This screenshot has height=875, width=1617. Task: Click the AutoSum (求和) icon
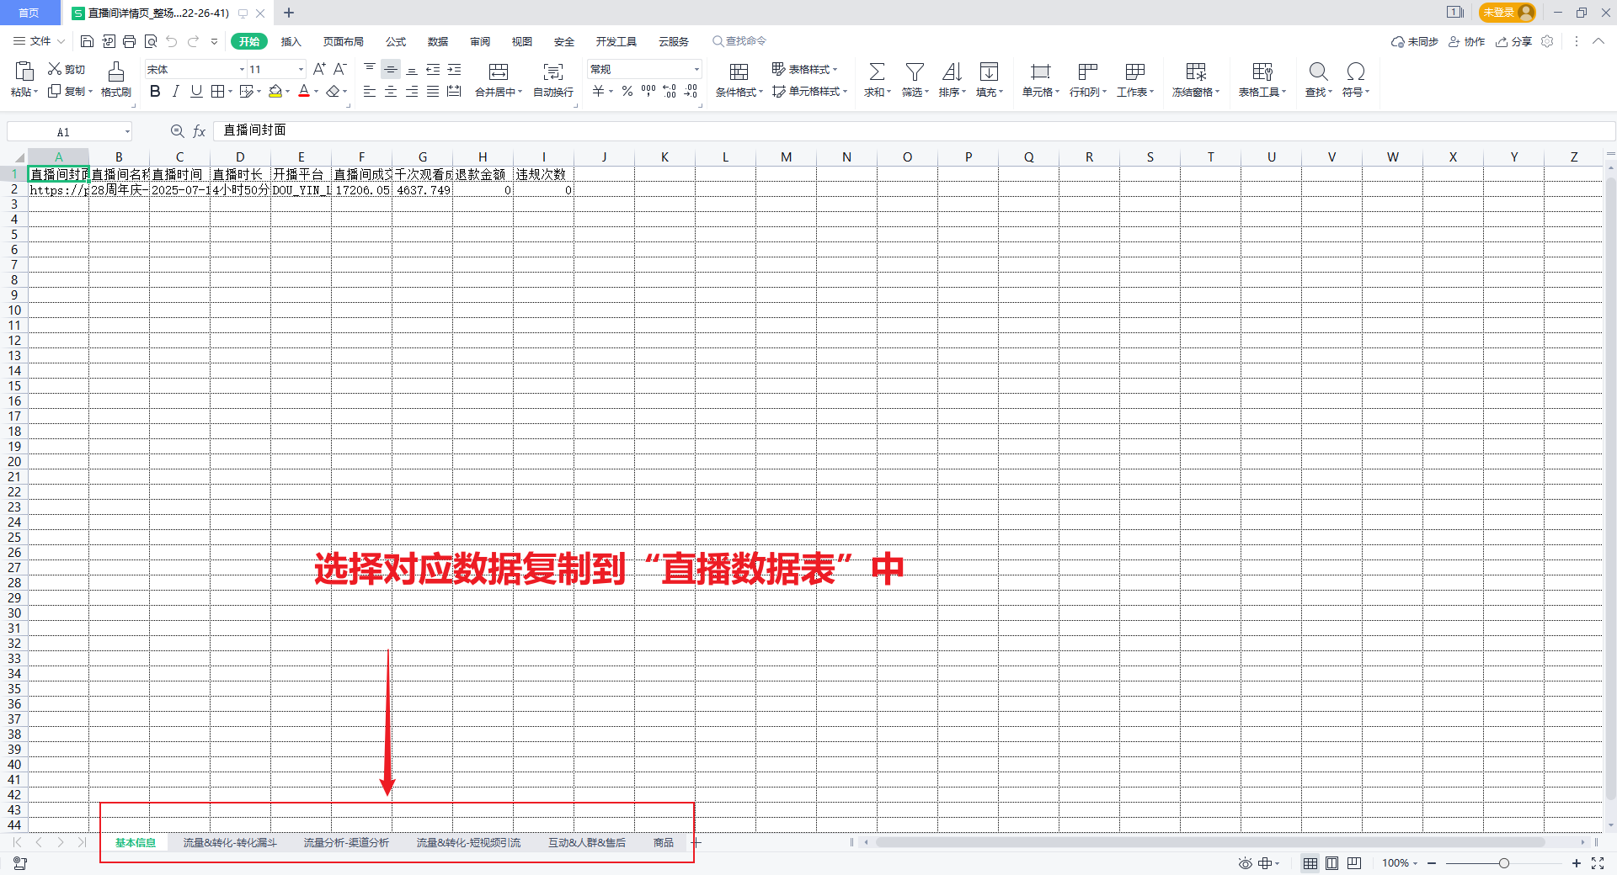(876, 72)
